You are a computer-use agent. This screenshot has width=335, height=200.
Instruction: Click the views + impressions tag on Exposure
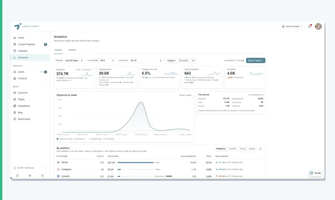point(83,70)
